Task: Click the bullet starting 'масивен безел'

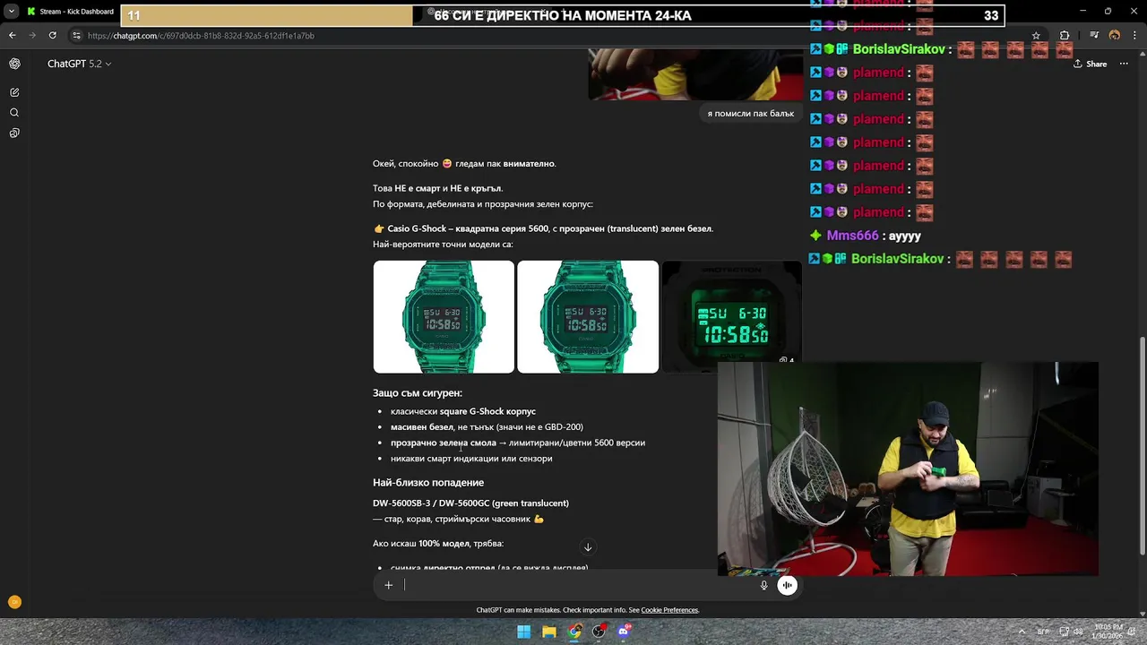Action: point(487,427)
